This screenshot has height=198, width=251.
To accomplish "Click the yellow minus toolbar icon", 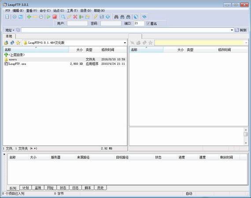I will (35, 17).
